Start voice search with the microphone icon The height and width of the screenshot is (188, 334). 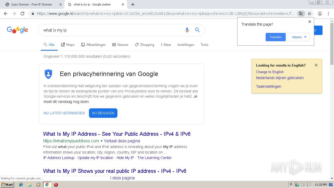coord(187,30)
